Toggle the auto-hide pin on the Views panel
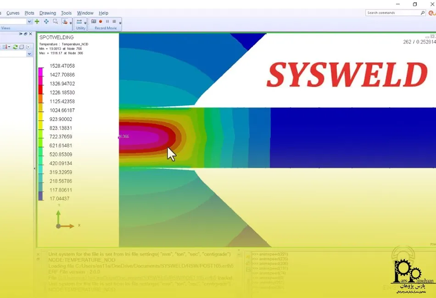This screenshot has width=436, height=298. coord(21,33)
